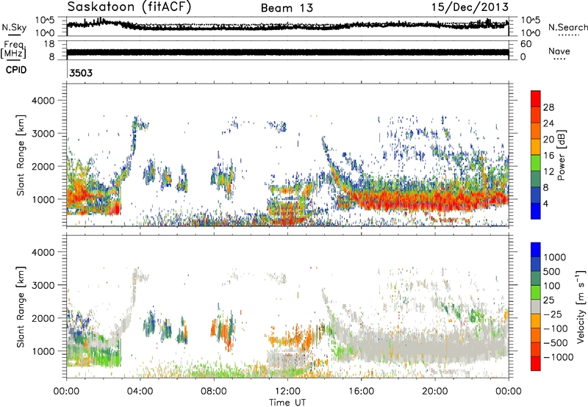Image resolution: width=588 pixels, height=407 pixels.
Task: Click the "04:00" time tick label
Action: [x=140, y=392]
